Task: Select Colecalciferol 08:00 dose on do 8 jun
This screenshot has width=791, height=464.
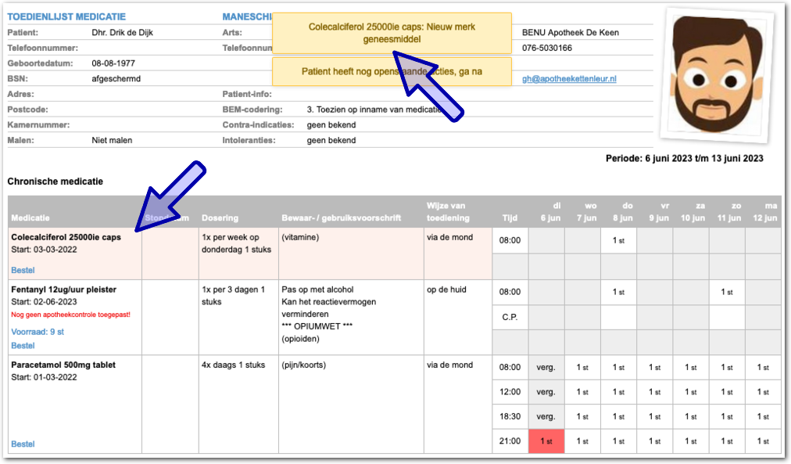Action: point(618,241)
